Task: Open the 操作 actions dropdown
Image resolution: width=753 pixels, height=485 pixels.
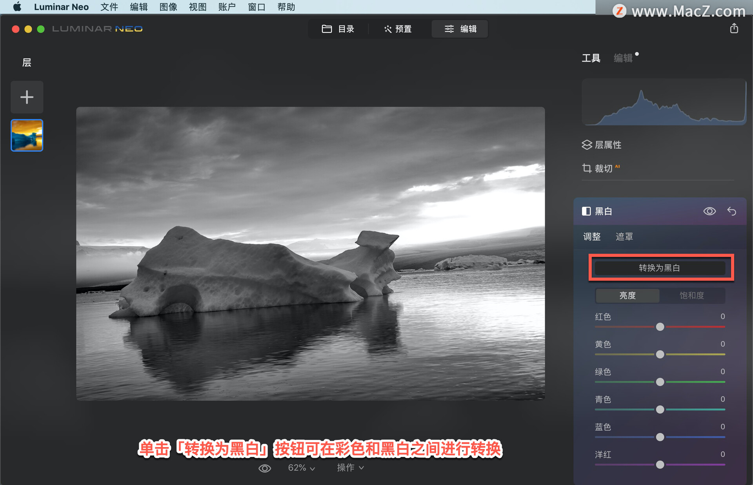Action: tap(350, 468)
